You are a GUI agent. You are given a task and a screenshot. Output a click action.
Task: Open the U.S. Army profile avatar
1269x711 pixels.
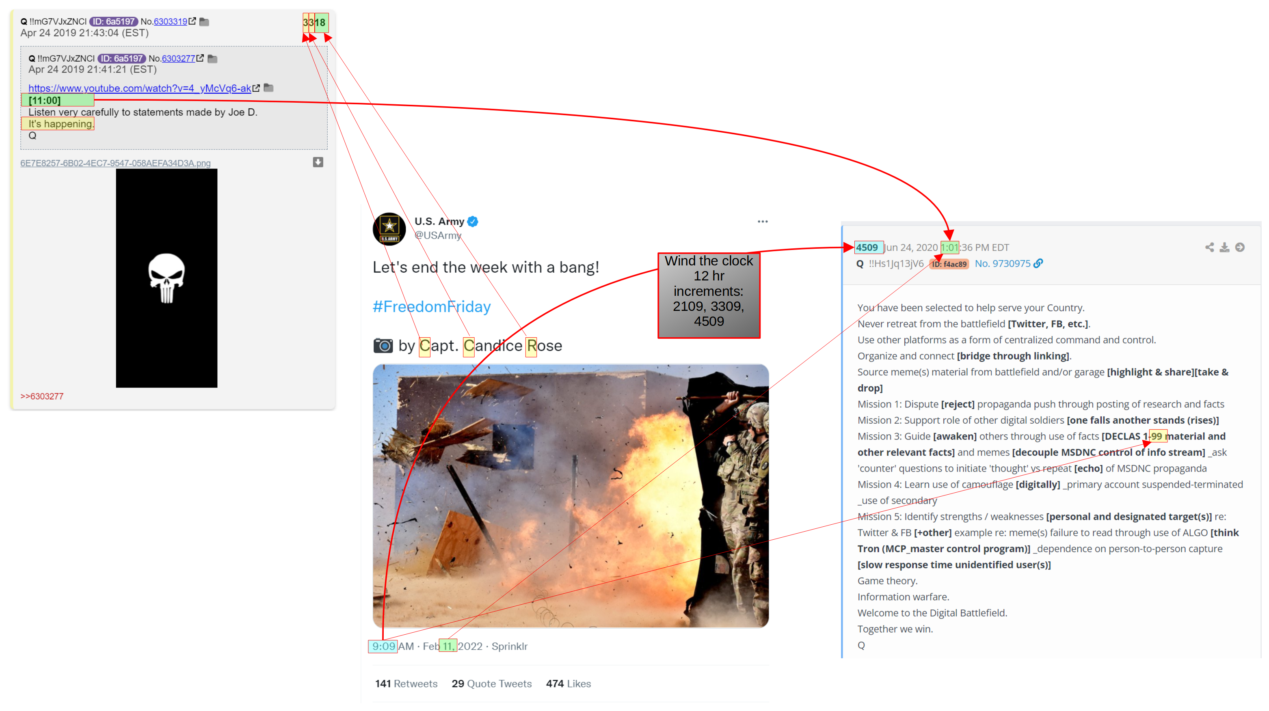pos(389,228)
